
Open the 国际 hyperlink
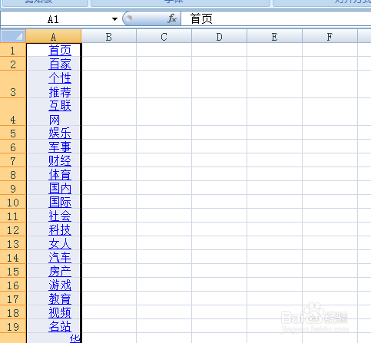click(x=60, y=202)
